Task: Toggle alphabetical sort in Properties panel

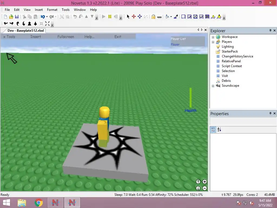Action: tap(219, 129)
